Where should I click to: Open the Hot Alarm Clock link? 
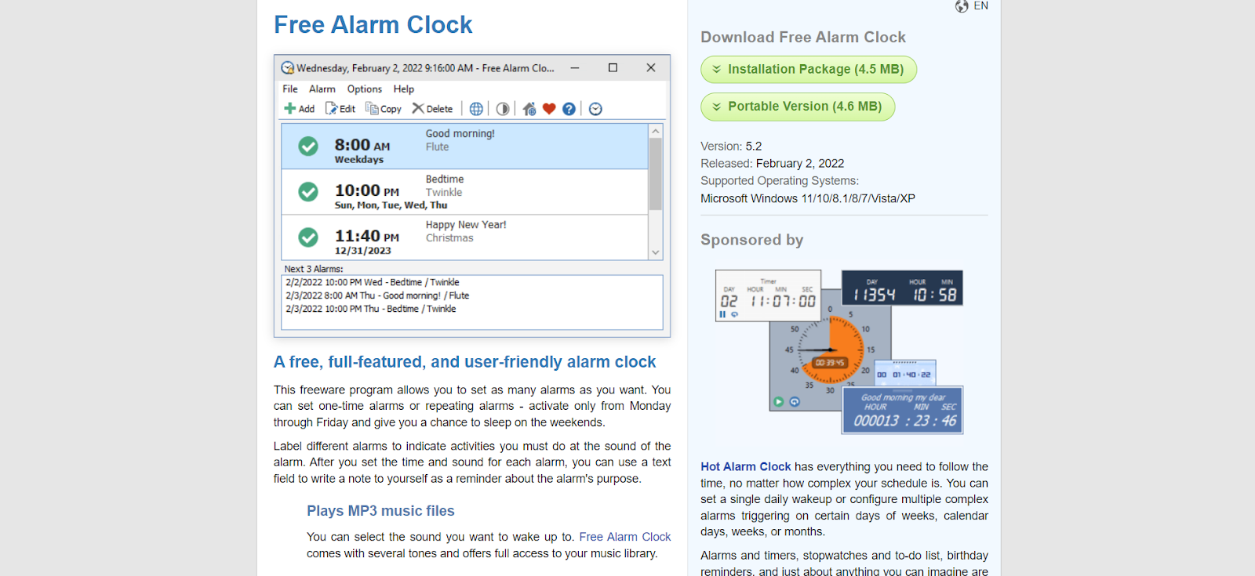point(746,467)
